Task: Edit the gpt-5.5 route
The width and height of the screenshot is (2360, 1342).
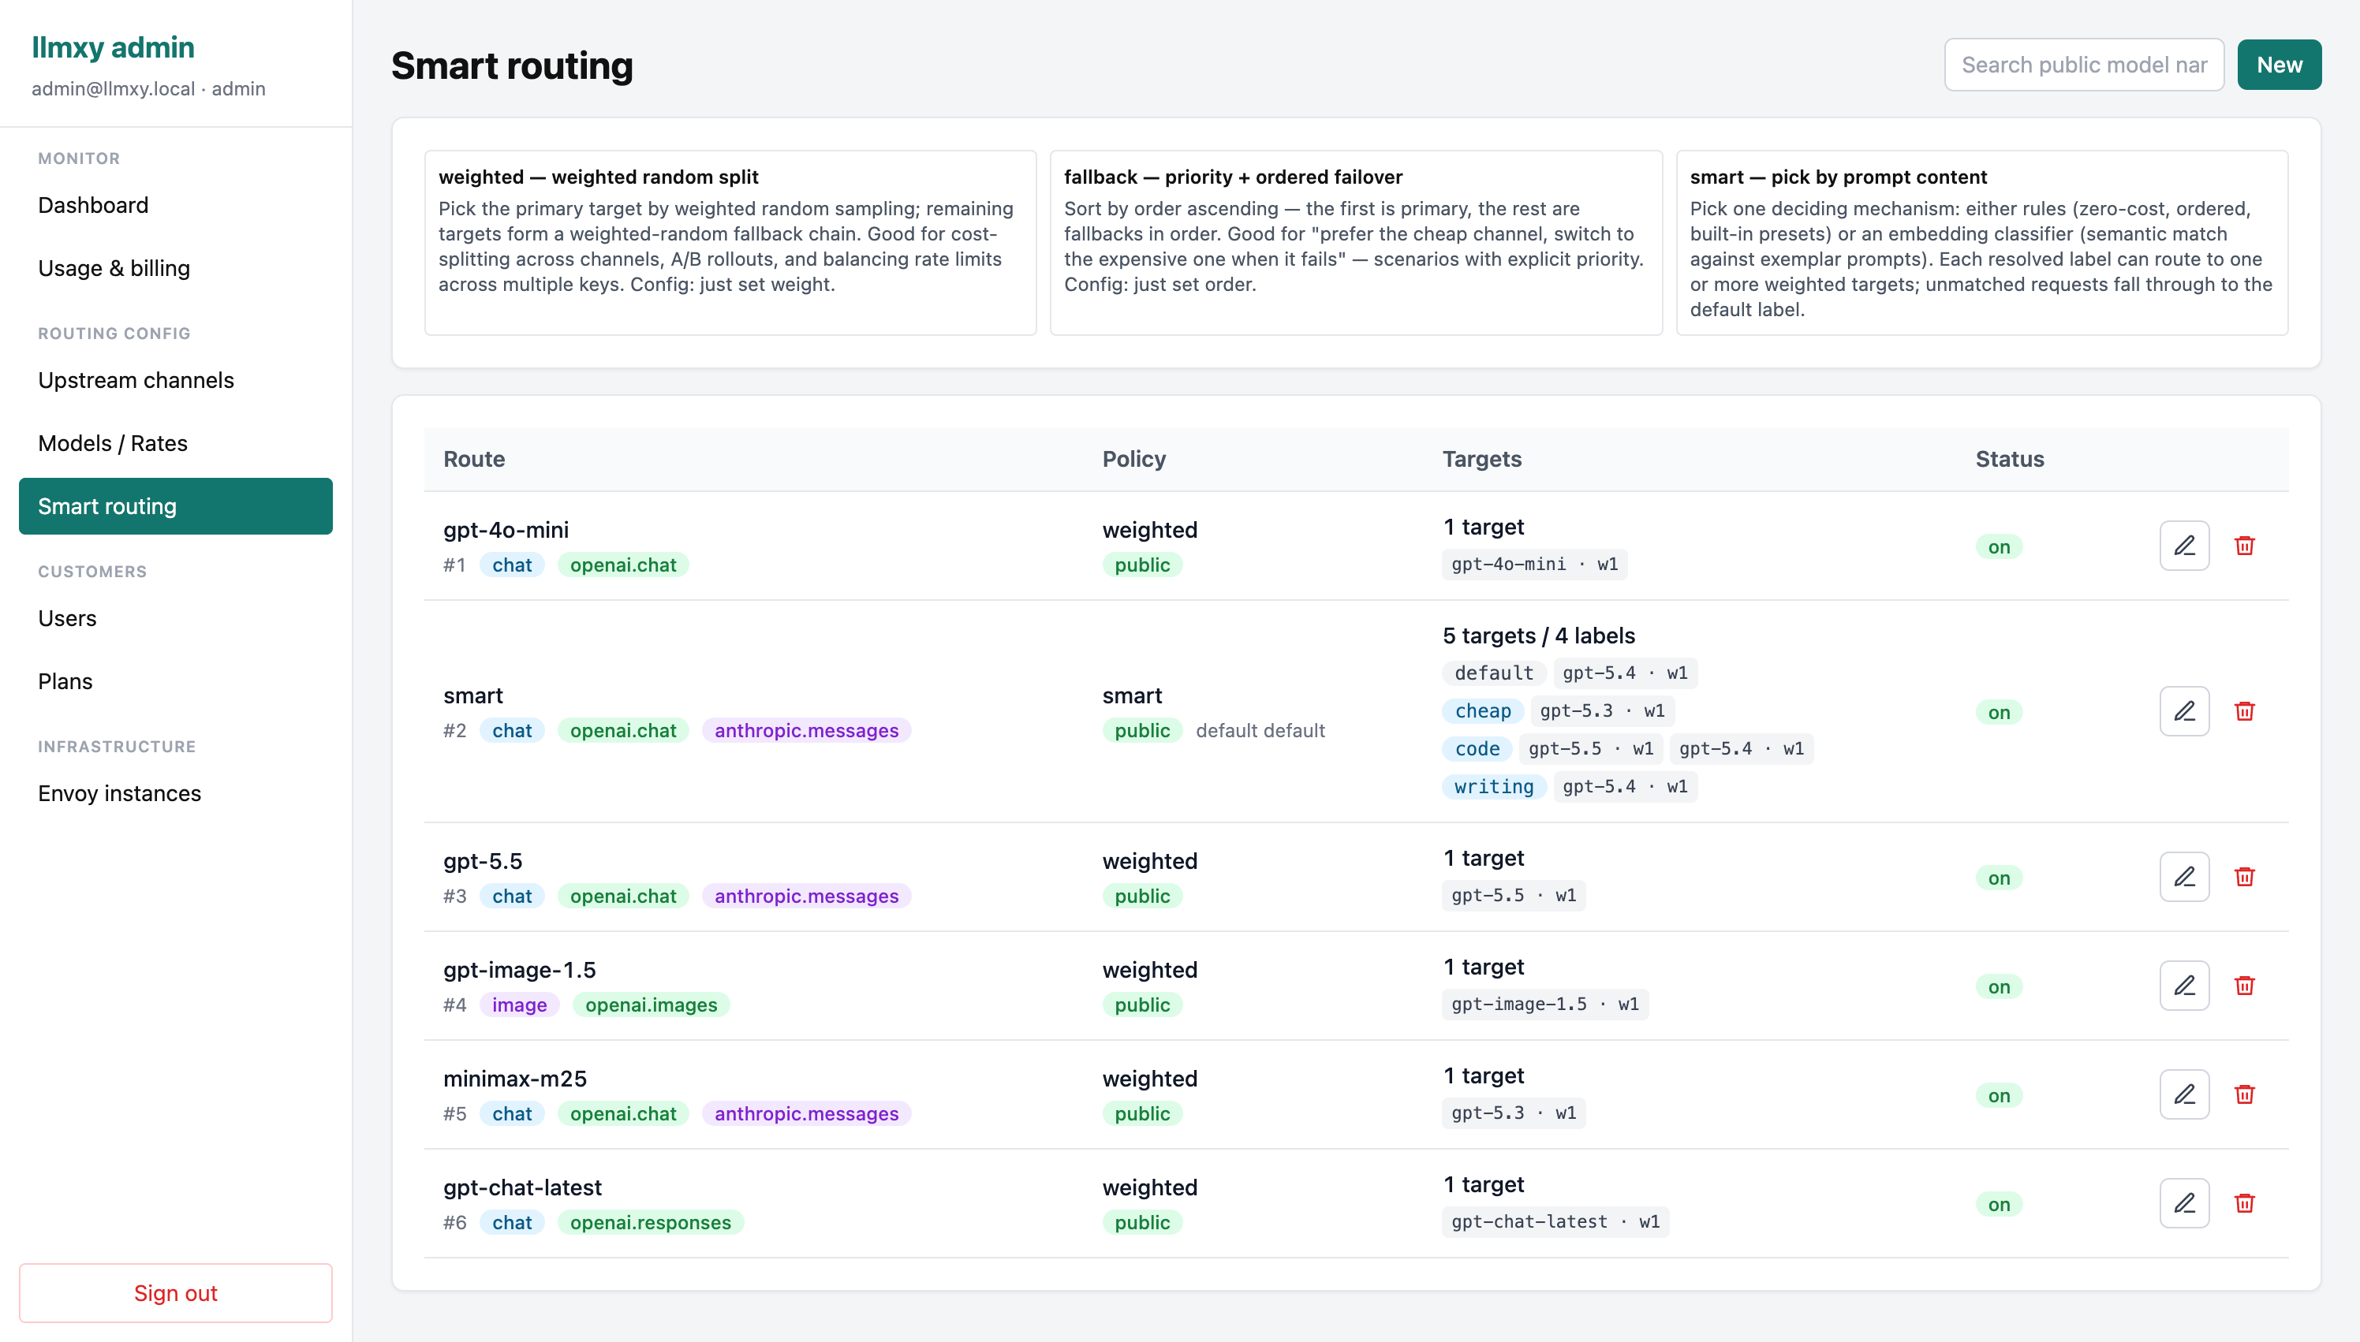Action: tap(2184, 877)
